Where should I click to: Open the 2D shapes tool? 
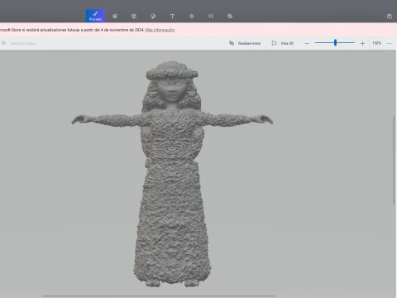(115, 17)
